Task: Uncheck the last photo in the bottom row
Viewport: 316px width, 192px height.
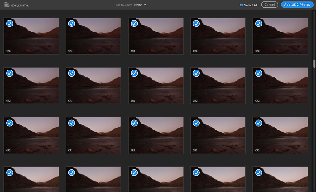Action: point(258,173)
